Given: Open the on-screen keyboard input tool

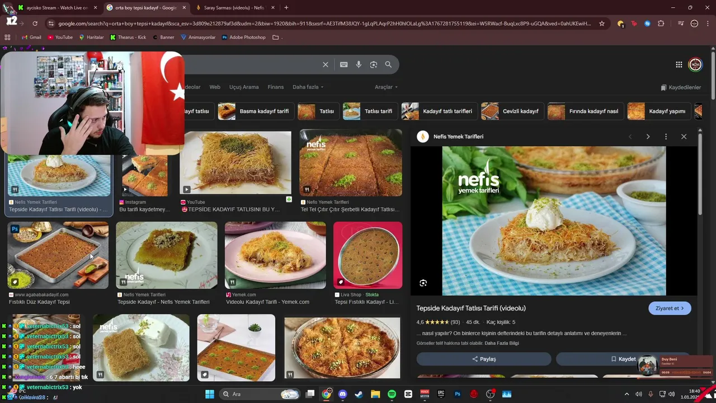Looking at the screenshot, I should tap(343, 64).
